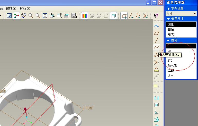198x126 pixels.
Task: Select the Shell tool
Action: coord(156,105)
